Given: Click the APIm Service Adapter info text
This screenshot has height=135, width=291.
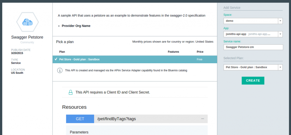Looking at the screenshot, I should pos(126,70).
